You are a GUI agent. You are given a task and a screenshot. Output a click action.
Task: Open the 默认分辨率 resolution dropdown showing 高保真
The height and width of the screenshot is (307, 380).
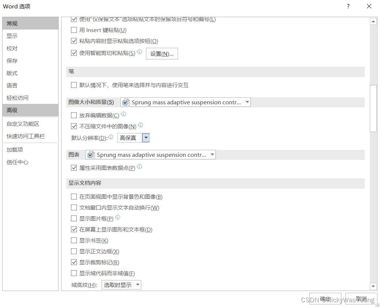[146, 138]
